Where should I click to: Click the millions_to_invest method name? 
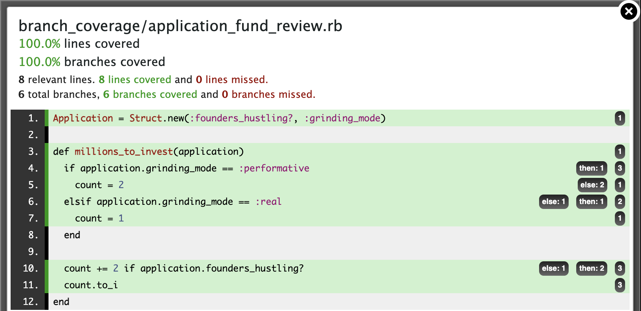[124, 152]
